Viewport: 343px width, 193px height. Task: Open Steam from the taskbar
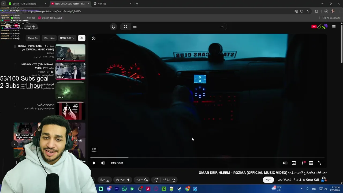click(x=179, y=189)
